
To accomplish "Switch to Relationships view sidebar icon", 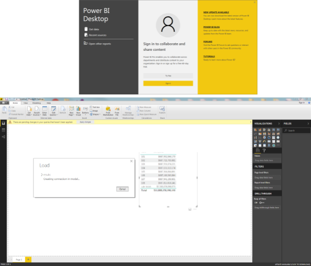I will (3, 137).
